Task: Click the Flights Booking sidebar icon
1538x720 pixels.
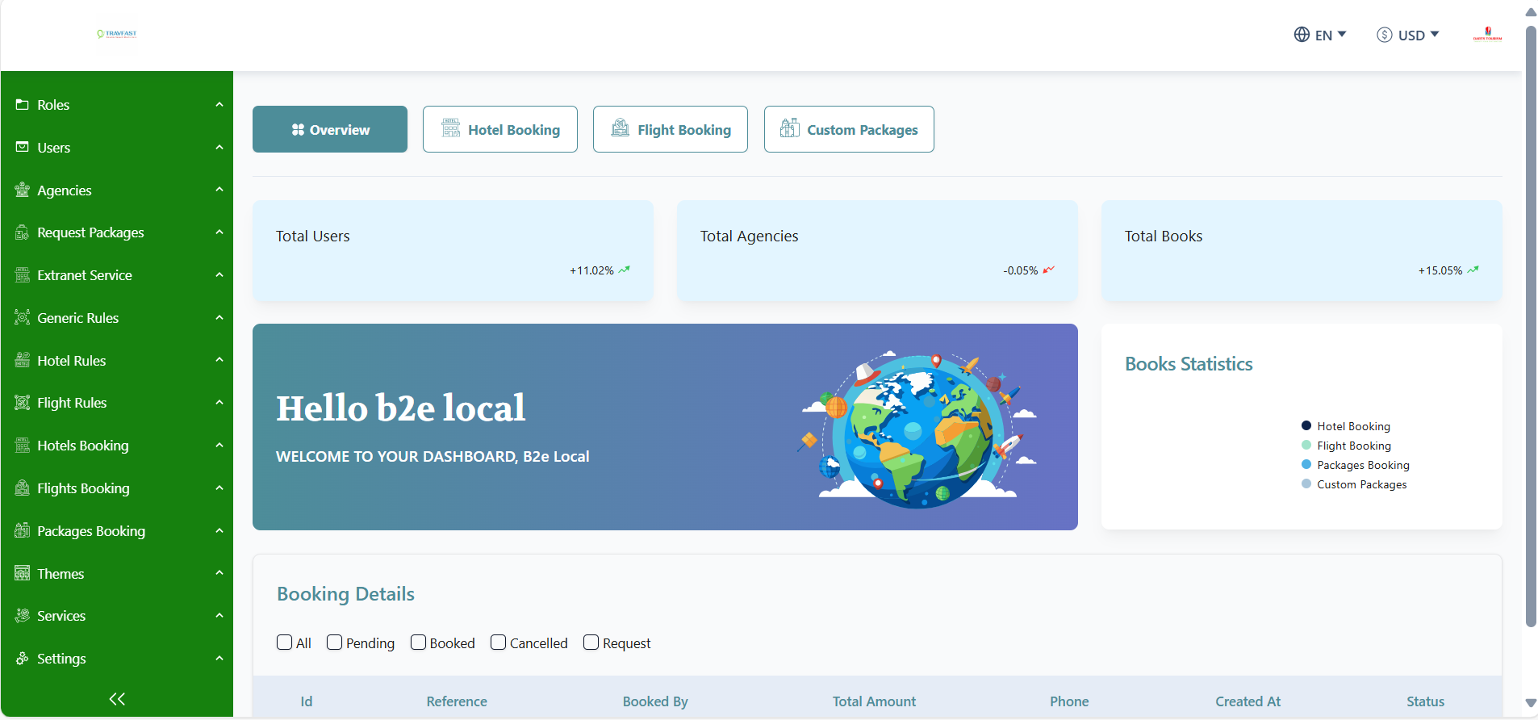Action: 23,488
